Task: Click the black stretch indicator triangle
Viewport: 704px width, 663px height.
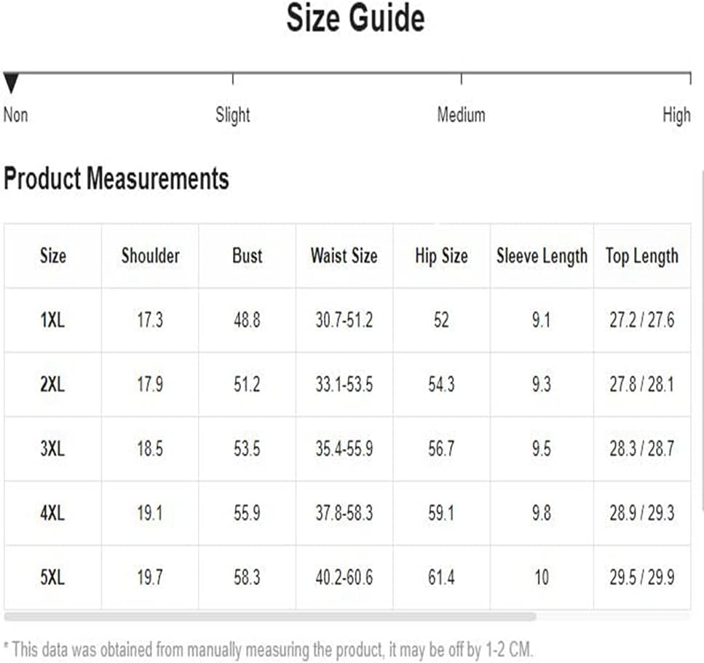Action: [11, 83]
